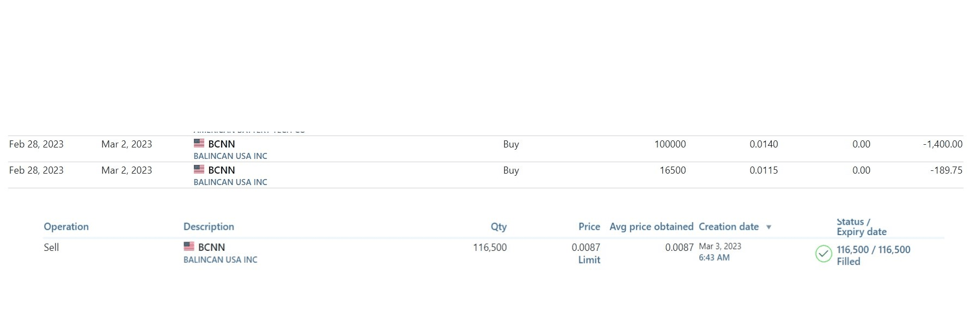Click the green Filled checkmark icon
Image resolution: width=976 pixels, height=320 pixels.
coord(823,254)
